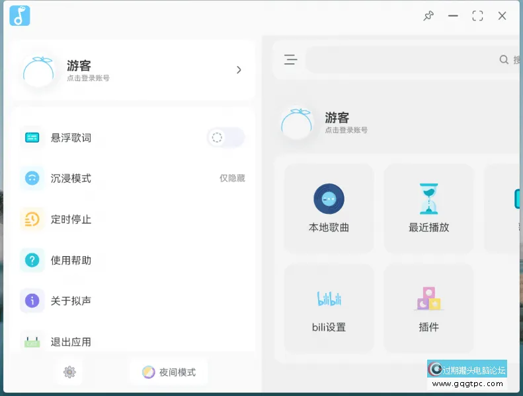Expand the 游客 account chevron arrow
Viewport: 523px width, 396px height.
239,69
